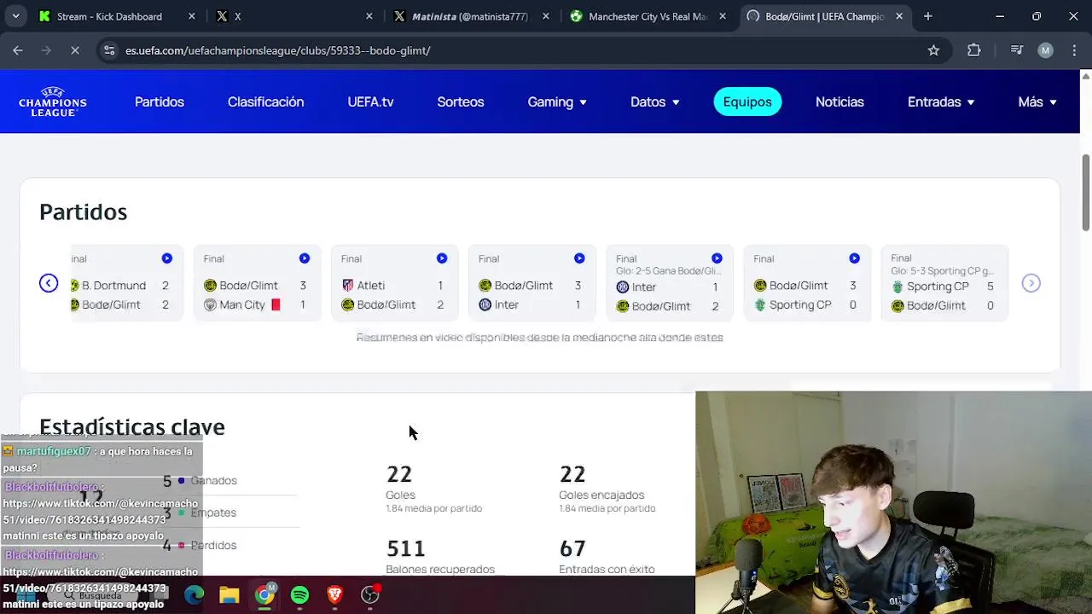Expand the tab search dropdown
This screenshot has width=1092, height=614.
pyautogui.click(x=15, y=16)
